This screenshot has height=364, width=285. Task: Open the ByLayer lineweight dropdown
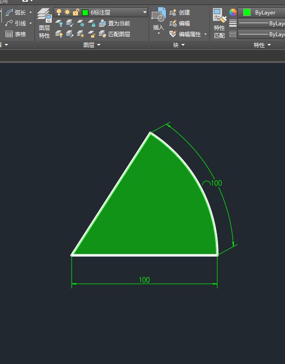(x=261, y=24)
